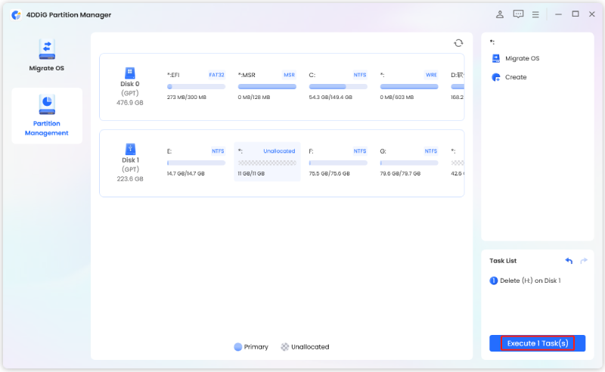Select the partially visible D: partition
The width and height of the screenshot is (605, 372).
pyautogui.click(x=458, y=85)
